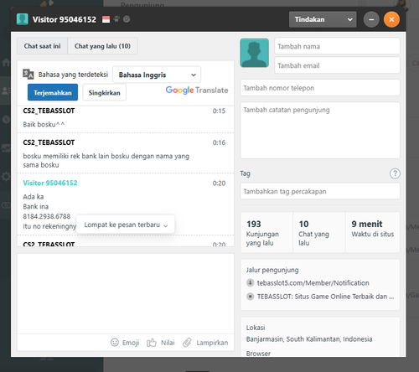Click the account number 8184.2938.6788
This screenshot has height=372, width=419.
click(47, 216)
